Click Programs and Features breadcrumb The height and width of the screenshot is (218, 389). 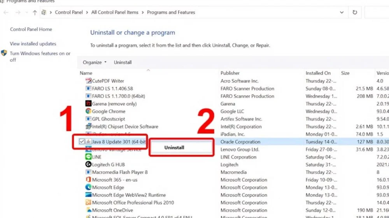pos(171,12)
